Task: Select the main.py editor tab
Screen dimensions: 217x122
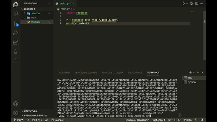Action: pyautogui.click(x=65, y=3)
